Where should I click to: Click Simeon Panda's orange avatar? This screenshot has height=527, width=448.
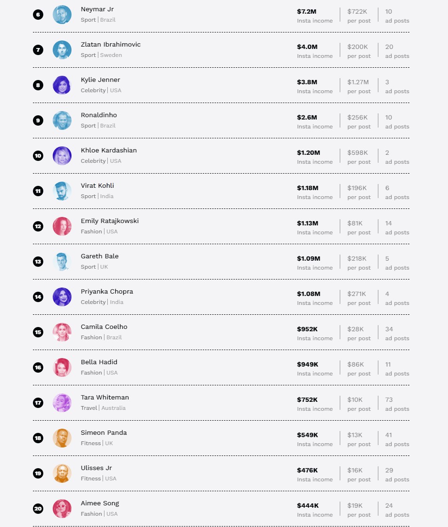(x=62, y=438)
